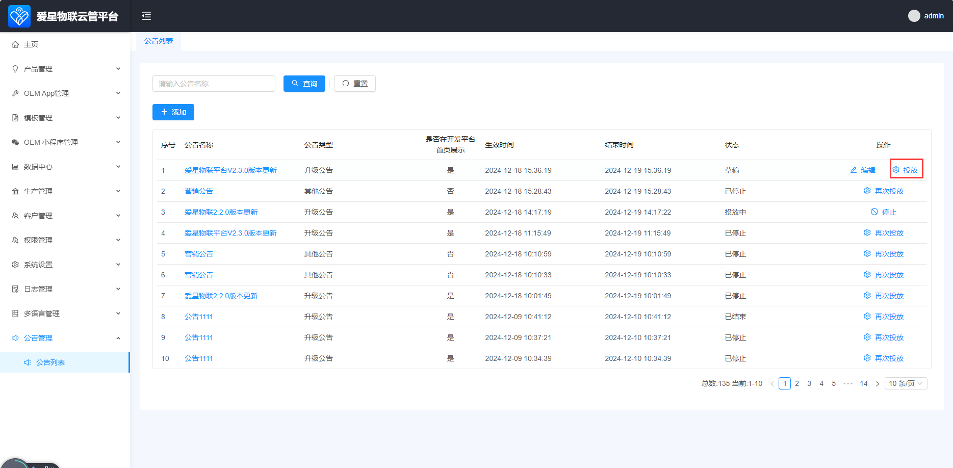Click the 再次投放 gear icon in row 8
953x468 pixels.
[x=867, y=316]
